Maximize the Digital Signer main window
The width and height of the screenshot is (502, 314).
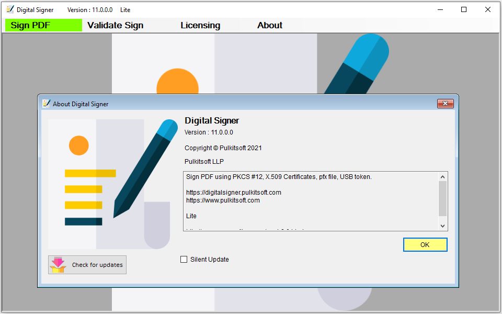coord(464,9)
